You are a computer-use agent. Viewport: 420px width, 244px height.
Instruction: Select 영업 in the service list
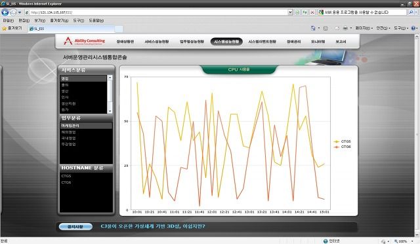coord(83,78)
